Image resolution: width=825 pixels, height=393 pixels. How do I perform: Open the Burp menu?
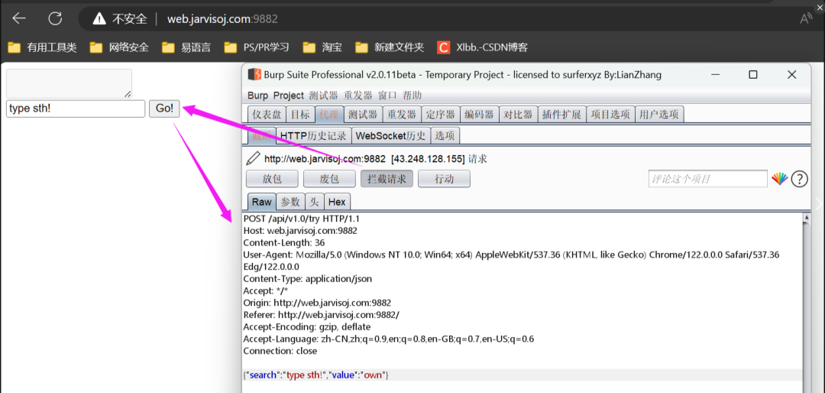258,96
